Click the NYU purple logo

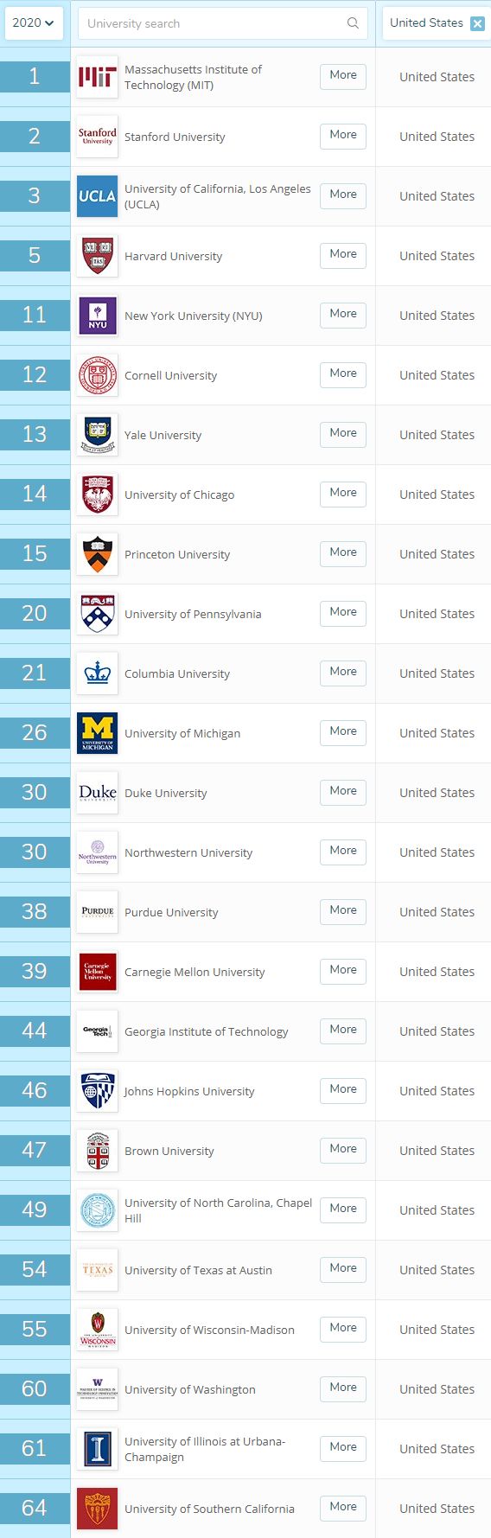click(x=97, y=316)
